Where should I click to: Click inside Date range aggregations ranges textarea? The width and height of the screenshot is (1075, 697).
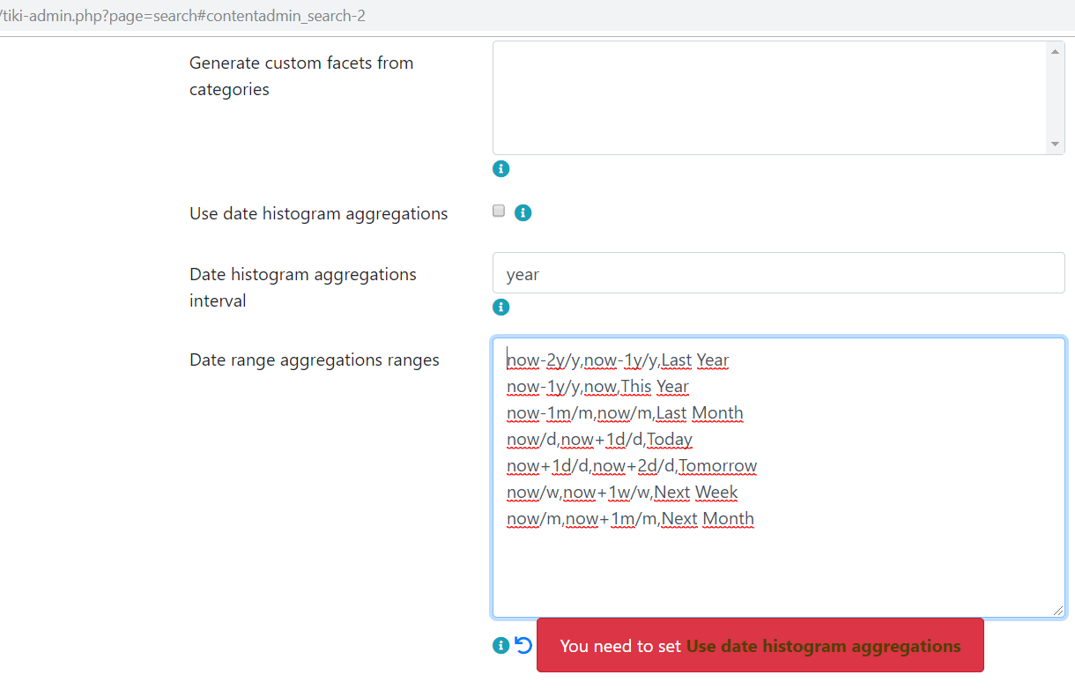[x=779, y=477]
